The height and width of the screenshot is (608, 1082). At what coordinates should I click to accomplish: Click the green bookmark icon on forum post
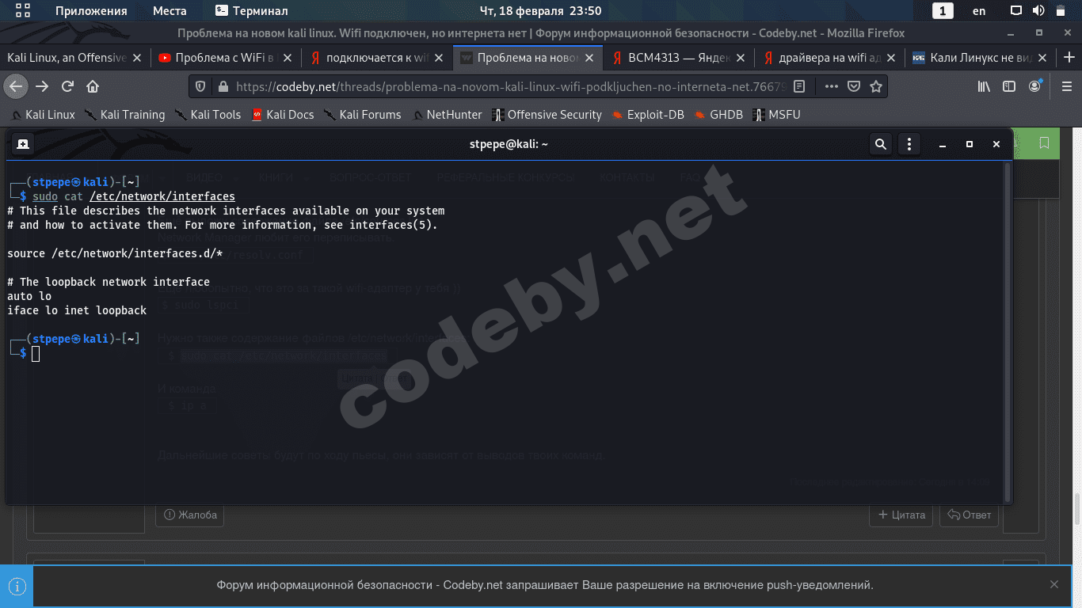point(1044,143)
